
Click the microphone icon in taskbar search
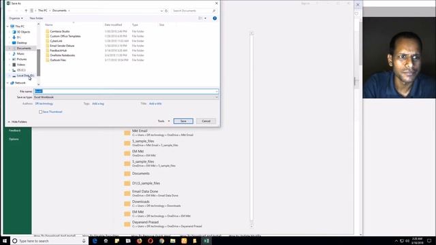click(84, 241)
